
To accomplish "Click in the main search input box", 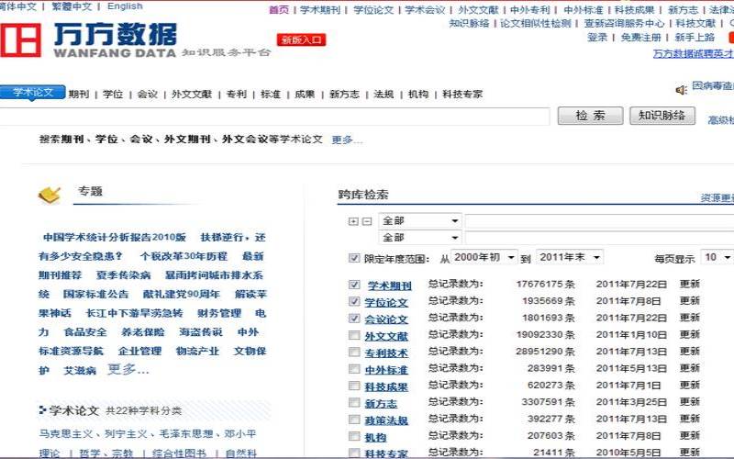I will click(x=274, y=117).
